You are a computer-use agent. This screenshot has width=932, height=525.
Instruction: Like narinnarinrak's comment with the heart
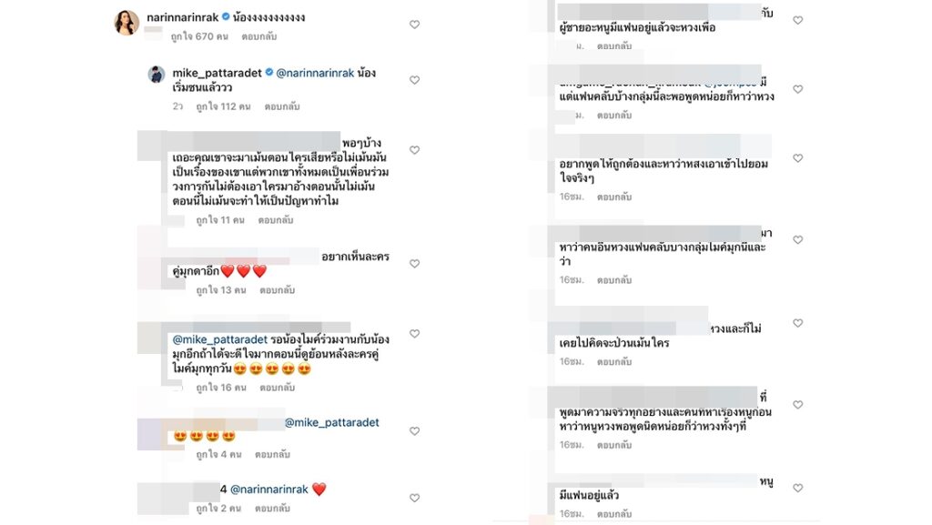click(x=414, y=25)
